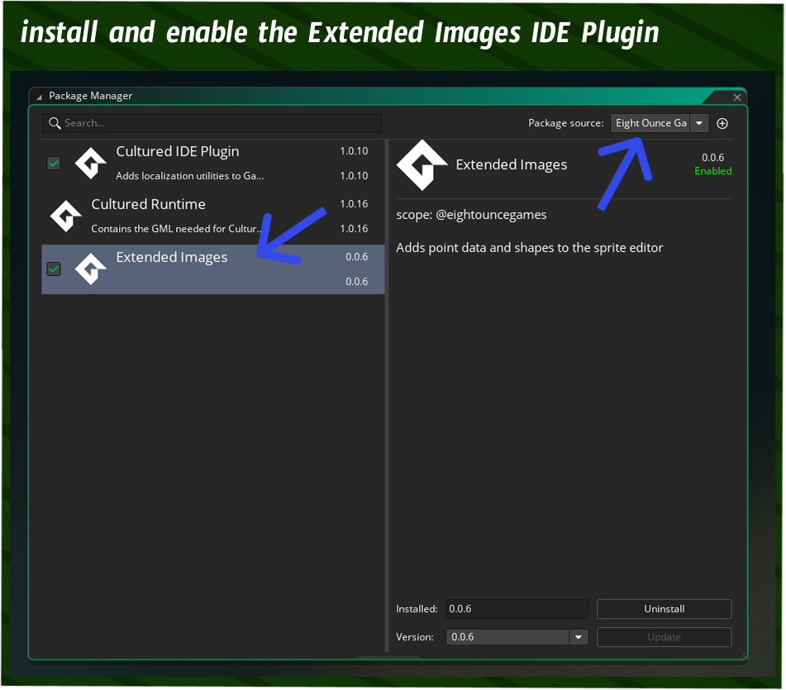
Task: Click 'Adds point data and shapes' description
Action: (x=529, y=248)
